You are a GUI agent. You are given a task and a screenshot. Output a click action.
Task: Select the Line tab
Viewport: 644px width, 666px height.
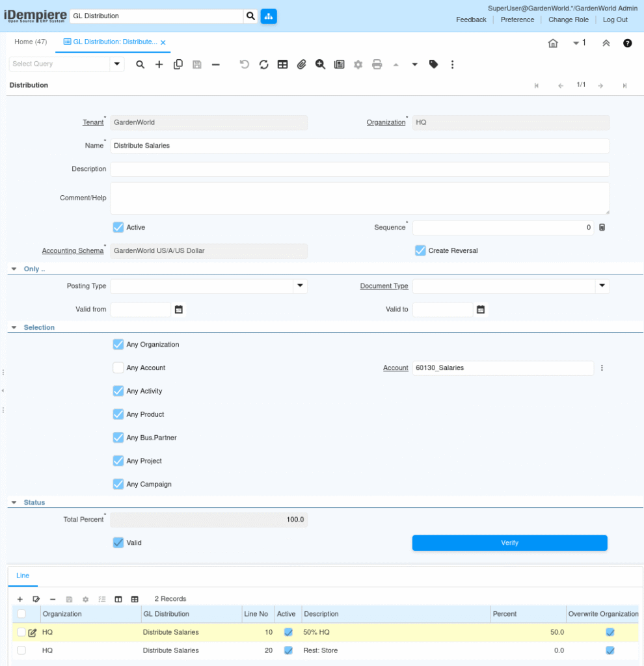pyautogui.click(x=23, y=576)
